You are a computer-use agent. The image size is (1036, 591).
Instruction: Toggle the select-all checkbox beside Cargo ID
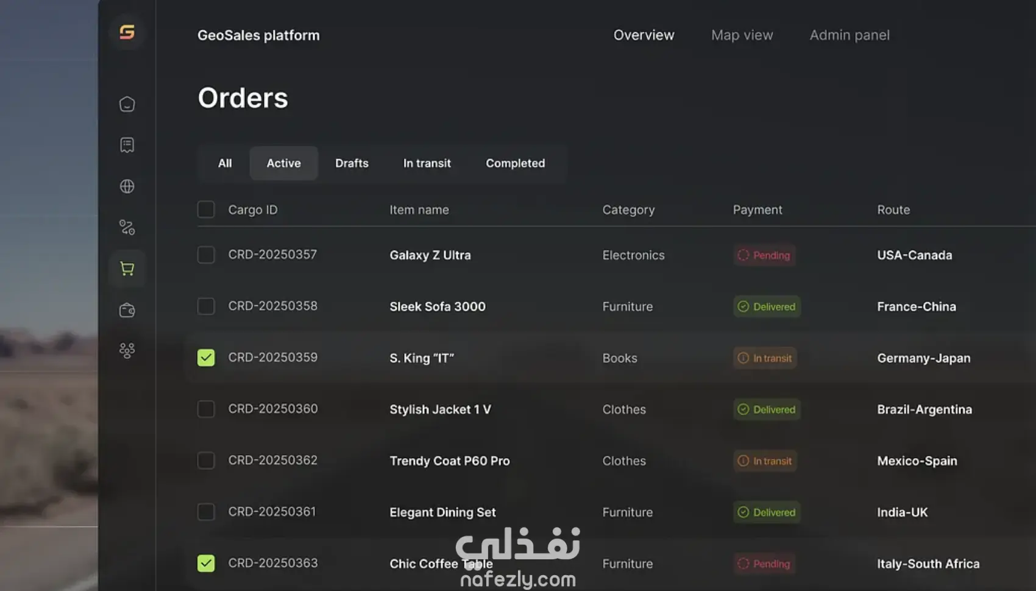click(206, 210)
